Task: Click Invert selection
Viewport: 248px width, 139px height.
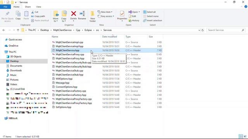Action: click(x=153, y=20)
